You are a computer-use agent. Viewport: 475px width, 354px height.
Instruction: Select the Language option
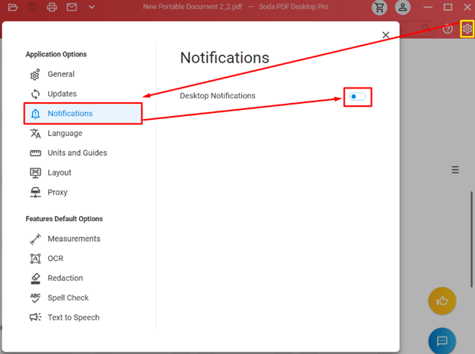(64, 134)
